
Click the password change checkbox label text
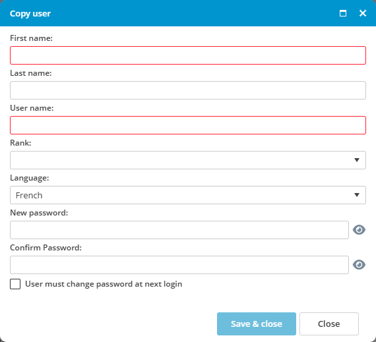(x=104, y=284)
